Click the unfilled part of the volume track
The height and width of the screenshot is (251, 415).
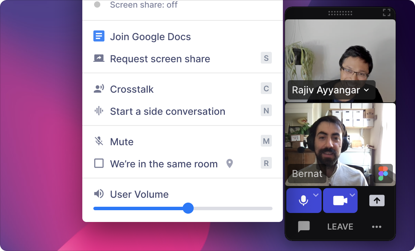click(x=233, y=208)
